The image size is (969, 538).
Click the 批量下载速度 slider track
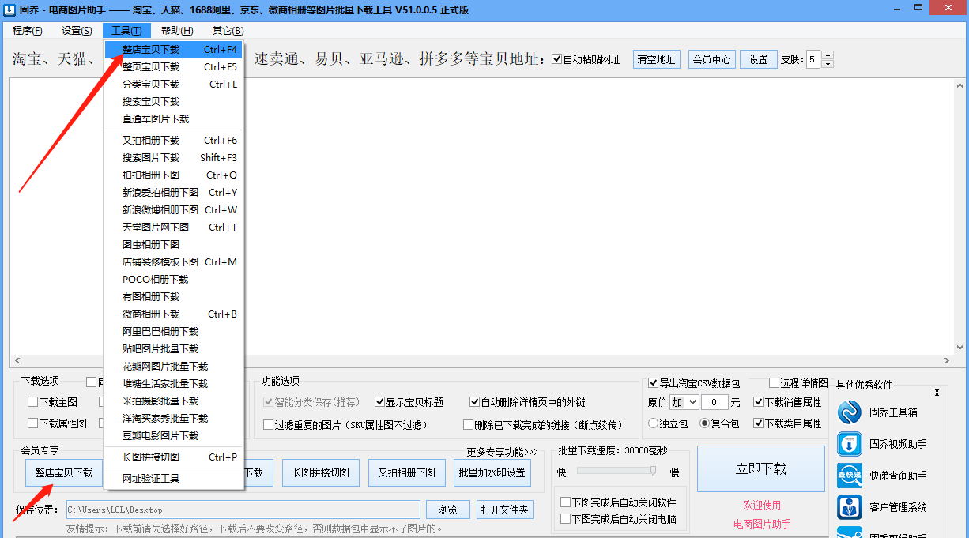[616, 471]
